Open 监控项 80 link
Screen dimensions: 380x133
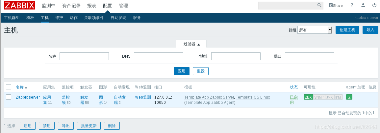(66, 100)
